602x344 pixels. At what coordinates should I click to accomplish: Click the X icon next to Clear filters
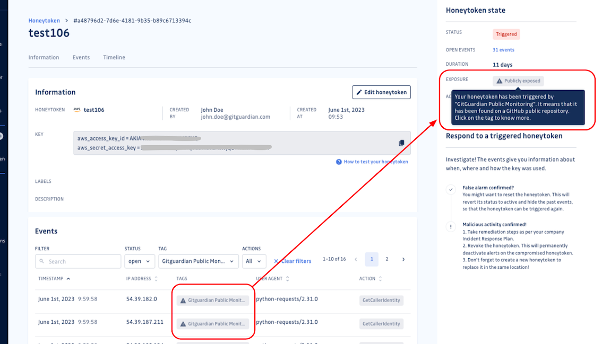click(x=277, y=261)
